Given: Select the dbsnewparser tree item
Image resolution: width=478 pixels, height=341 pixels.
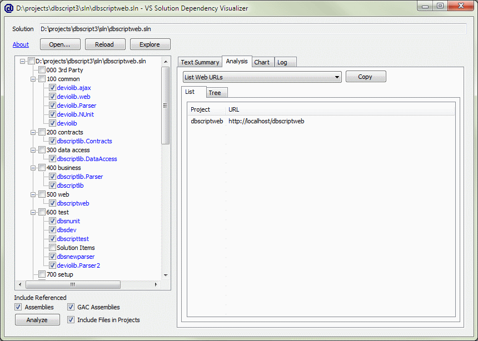Looking at the screenshot, I should [x=76, y=257].
